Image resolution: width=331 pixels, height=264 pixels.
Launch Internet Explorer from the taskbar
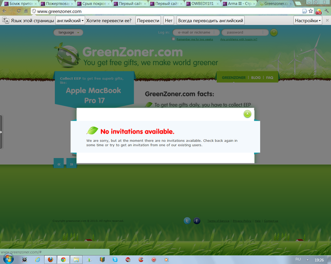pyautogui.click(x=37, y=259)
